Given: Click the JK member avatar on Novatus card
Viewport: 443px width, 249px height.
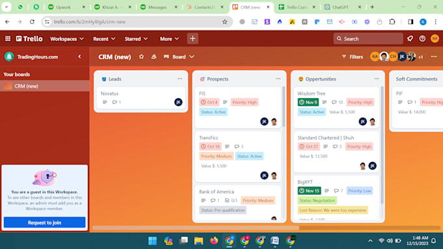Looking at the screenshot, I should click(x=179, y=102).
